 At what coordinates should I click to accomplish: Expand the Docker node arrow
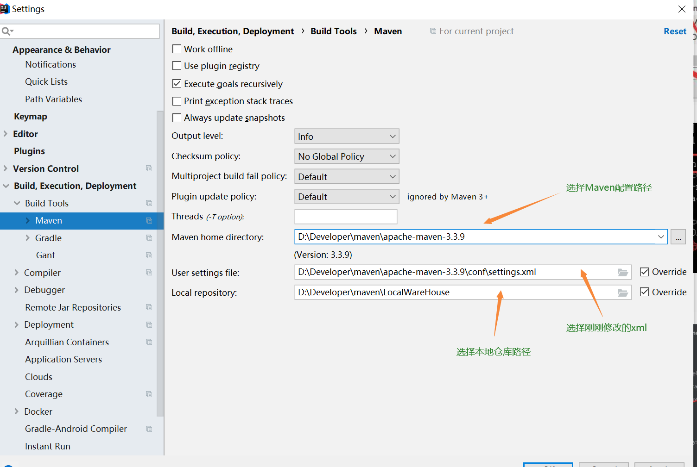16,411
